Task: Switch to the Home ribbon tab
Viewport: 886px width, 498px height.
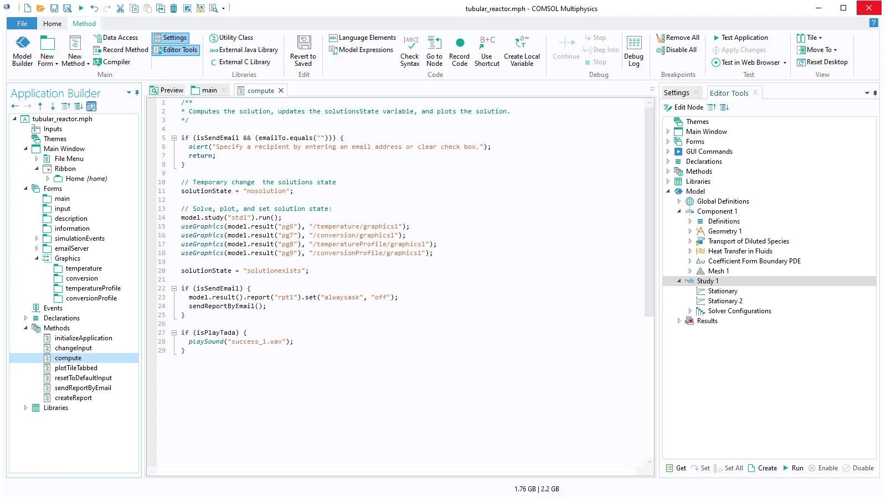Action: [52, 24]
